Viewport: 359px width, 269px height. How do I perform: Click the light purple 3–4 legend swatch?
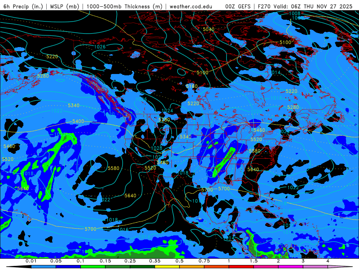click(x=315, y=267)
